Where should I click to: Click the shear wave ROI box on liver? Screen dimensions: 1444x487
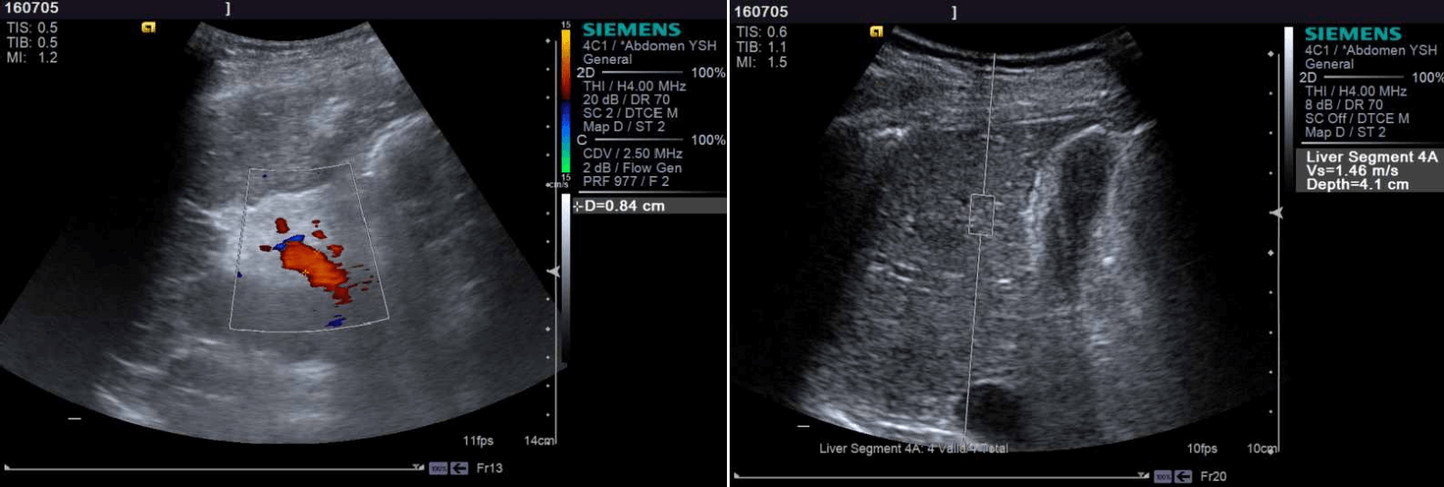pos(981,215)
